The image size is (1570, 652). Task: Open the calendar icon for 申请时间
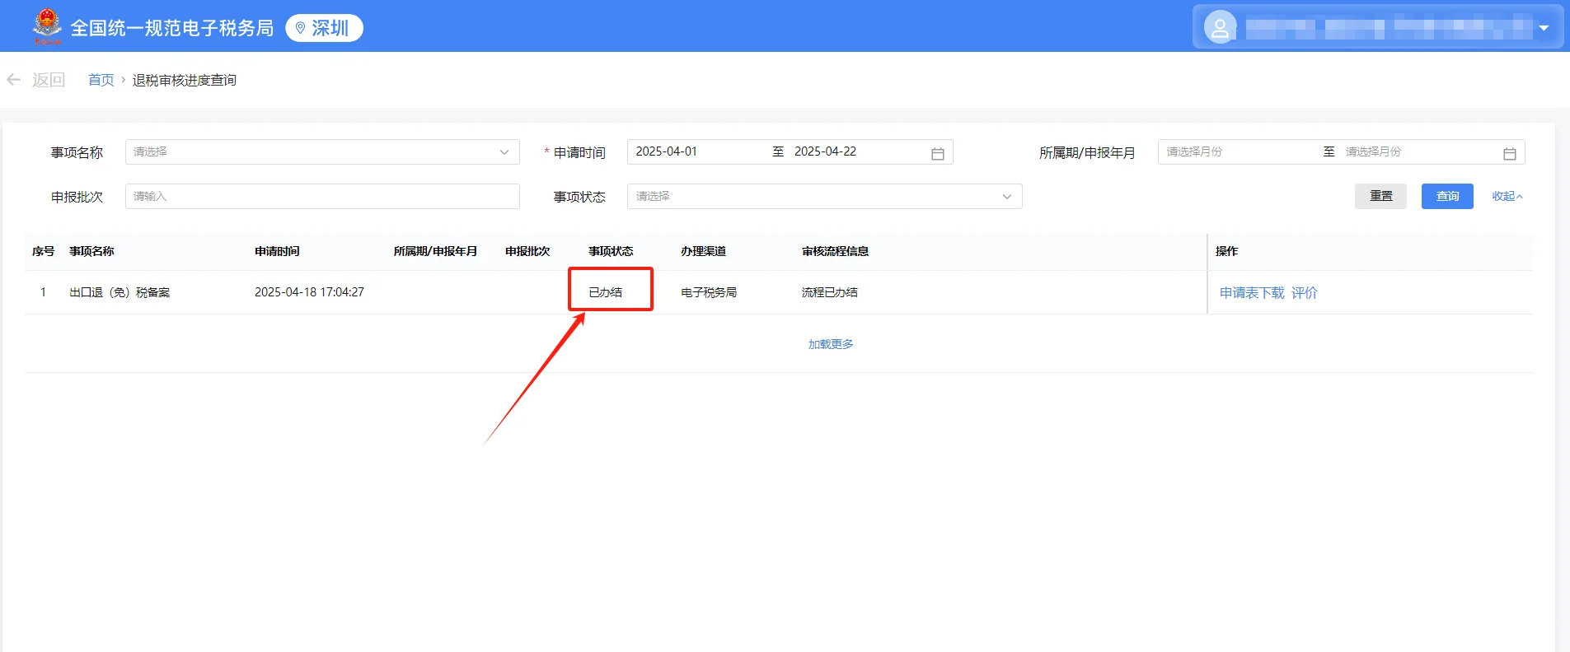click(937, 153)
